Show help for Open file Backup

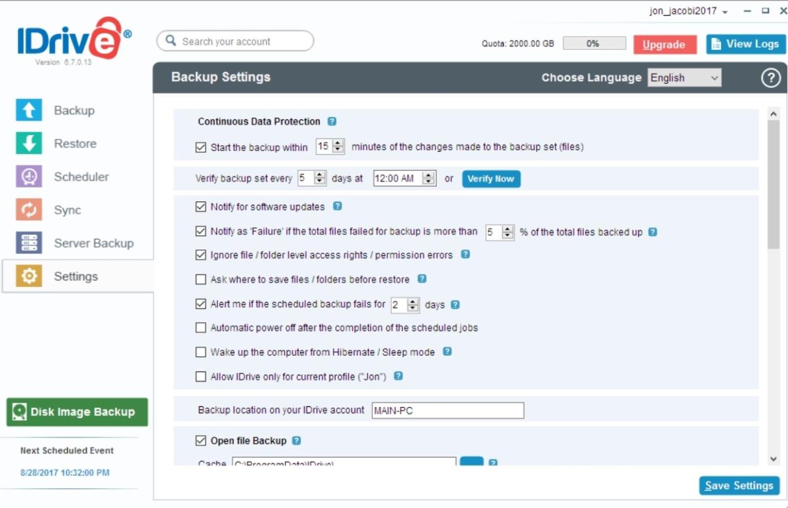(297, 440)
